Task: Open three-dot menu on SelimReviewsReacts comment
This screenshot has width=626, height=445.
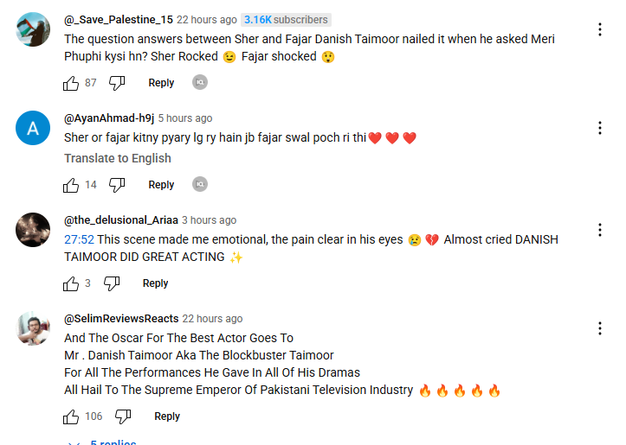Action: click(x=599, y=328)
